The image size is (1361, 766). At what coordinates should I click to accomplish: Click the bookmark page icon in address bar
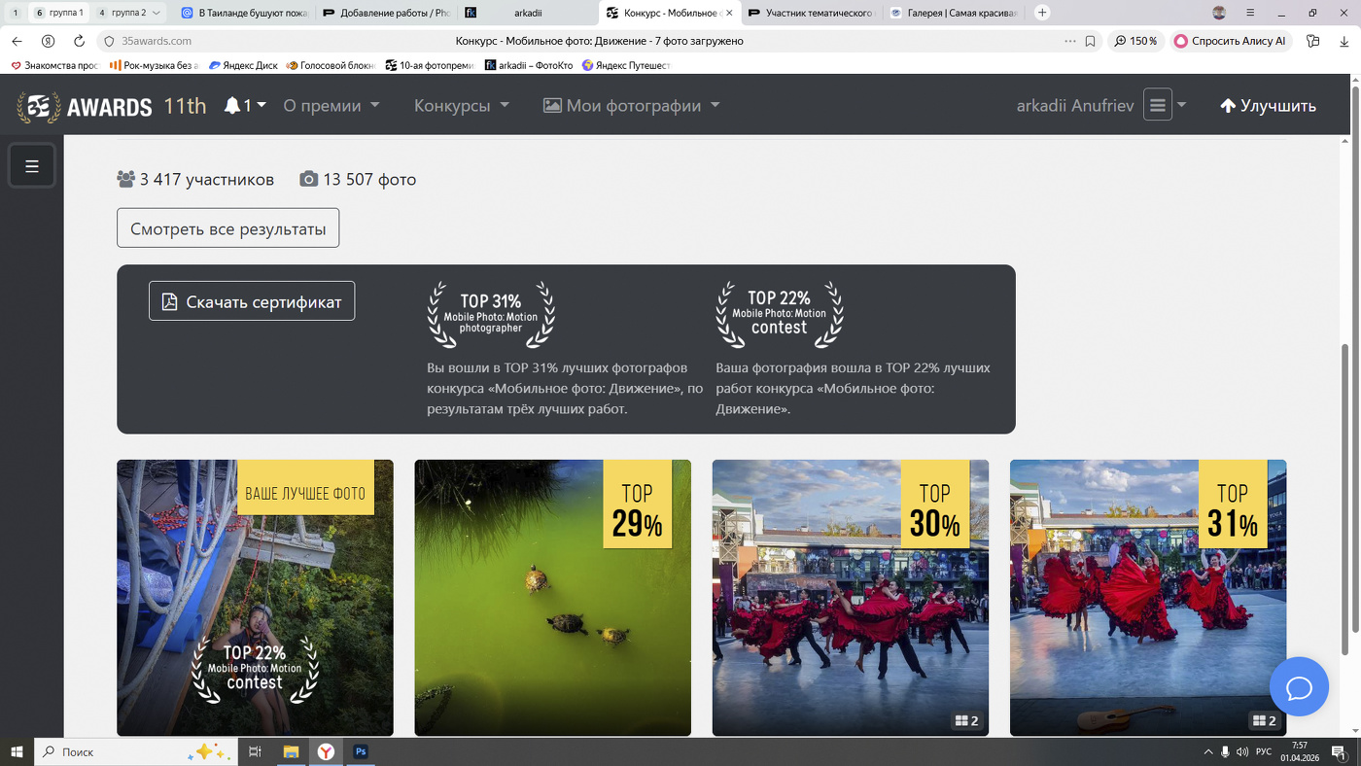[1090, 41]
